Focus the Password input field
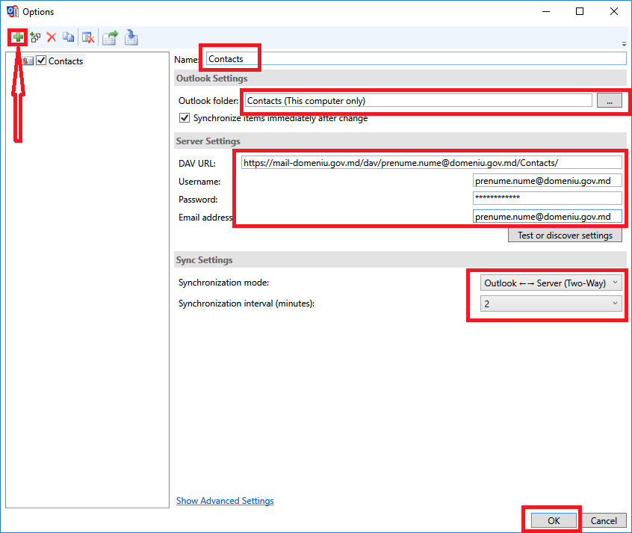Screen dimensions: 632x533 (547, 198)
